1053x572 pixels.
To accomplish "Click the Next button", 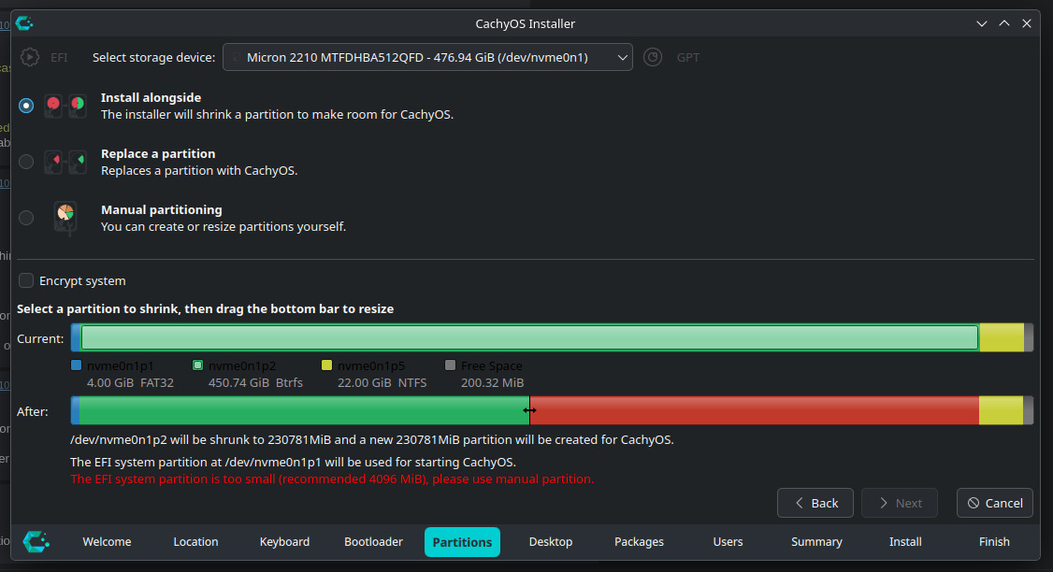I will pos(900,503).
